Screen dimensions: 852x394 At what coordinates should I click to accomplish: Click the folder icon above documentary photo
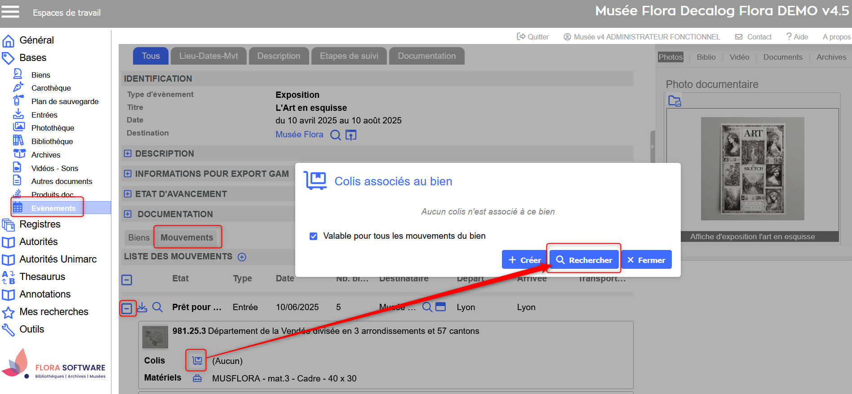point(674,101)
